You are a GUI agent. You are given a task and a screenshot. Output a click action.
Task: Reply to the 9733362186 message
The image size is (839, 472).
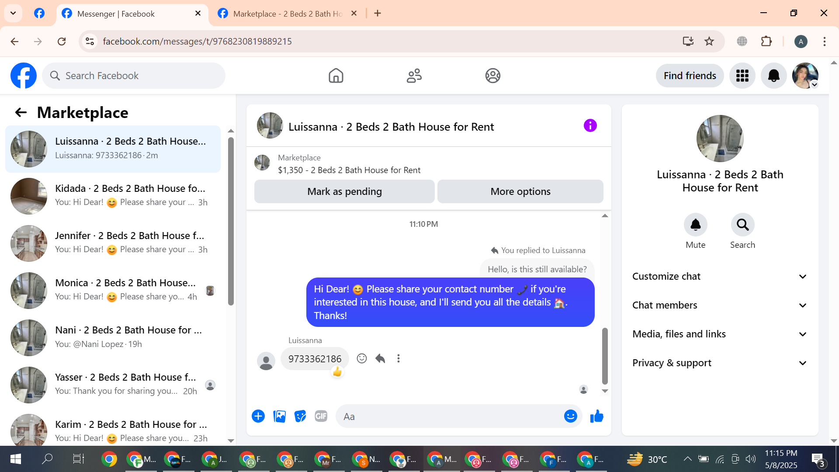pyautogui.click(x=380, y=358)
